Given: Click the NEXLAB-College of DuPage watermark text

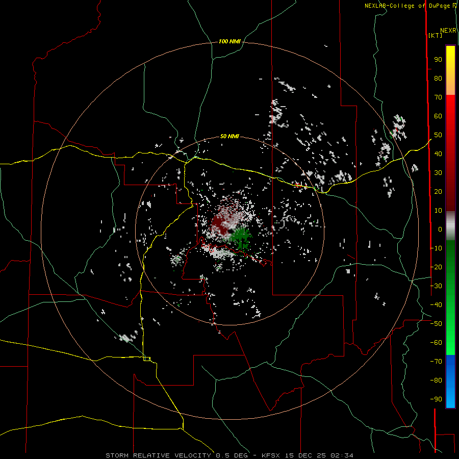Looking at the screenshot, I should (x=410, y=6).
